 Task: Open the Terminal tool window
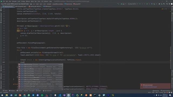click(x=19, y=91)
